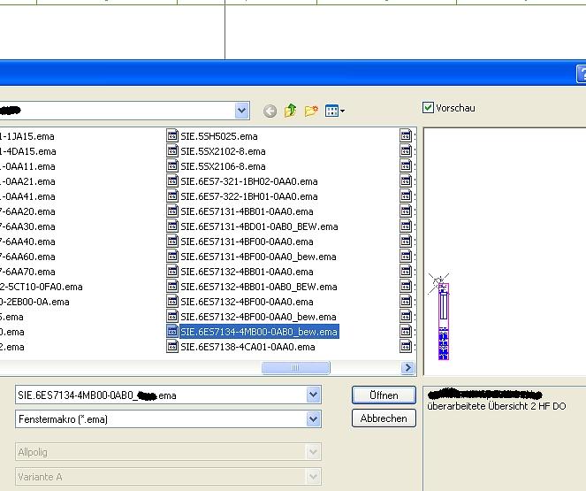Expand the disabled Allpolig dropdown
586x491 pixels.
(313, 452)
